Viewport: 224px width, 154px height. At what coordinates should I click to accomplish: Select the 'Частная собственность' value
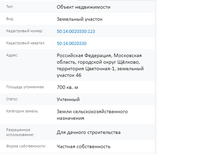pos(83,146)
